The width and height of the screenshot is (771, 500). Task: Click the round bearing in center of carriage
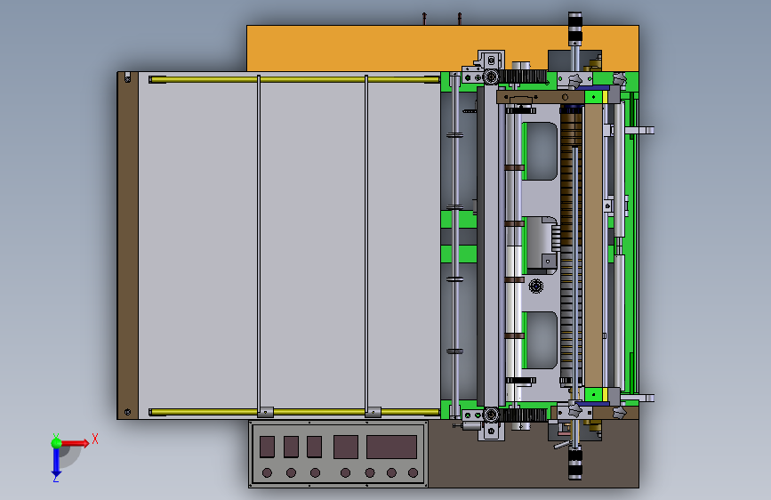click(536, 286)
